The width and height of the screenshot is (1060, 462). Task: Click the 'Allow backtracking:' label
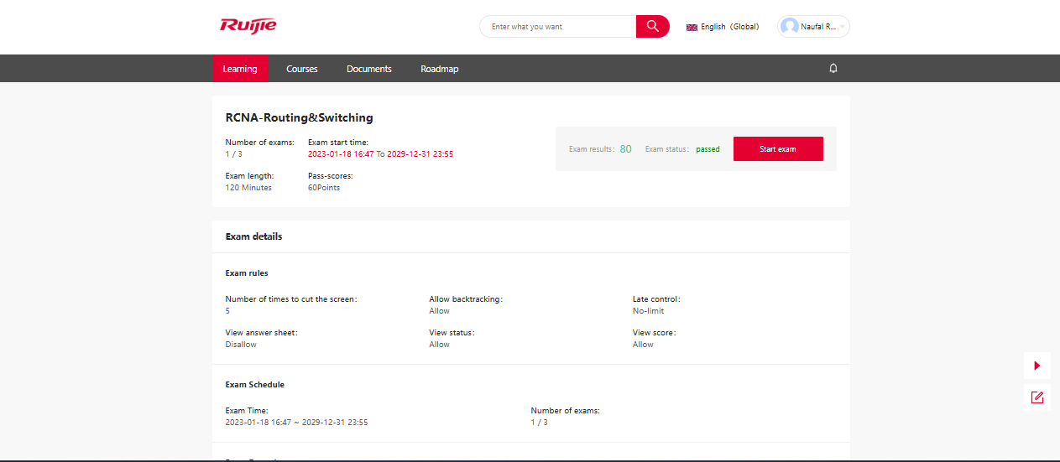[466, 299]
